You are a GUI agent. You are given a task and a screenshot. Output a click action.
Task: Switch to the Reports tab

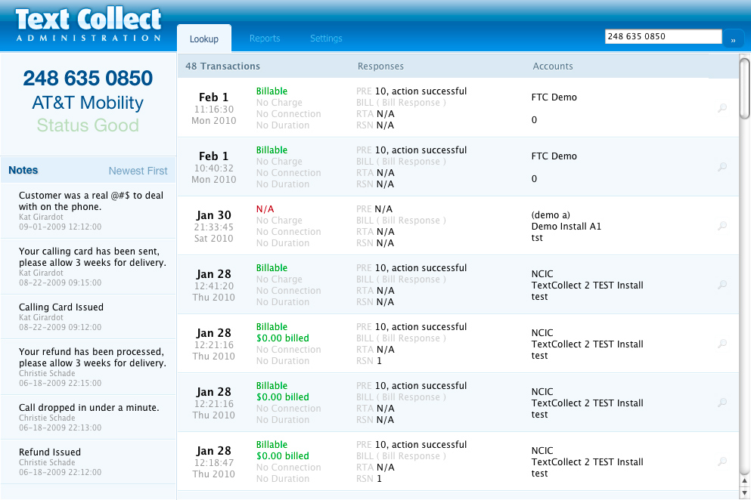coord(265,39)
